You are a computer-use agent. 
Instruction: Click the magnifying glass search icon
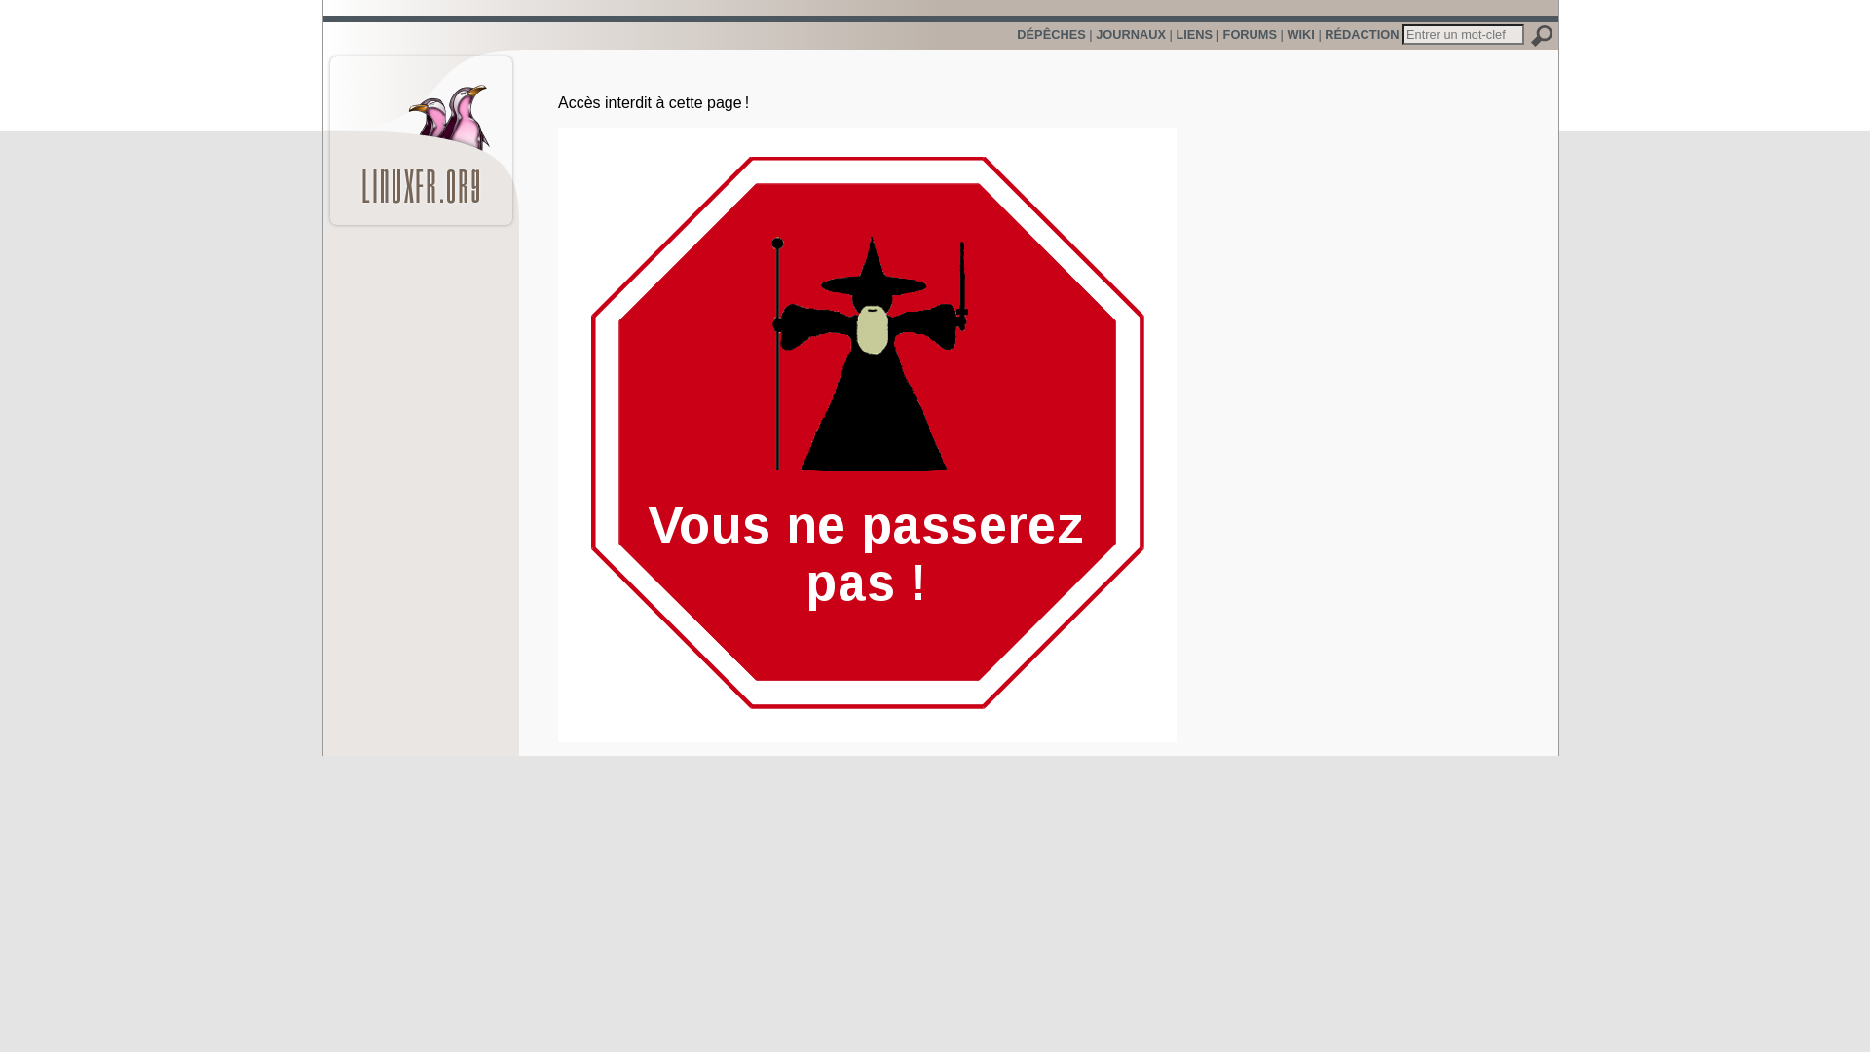[x=1542, y=35]
